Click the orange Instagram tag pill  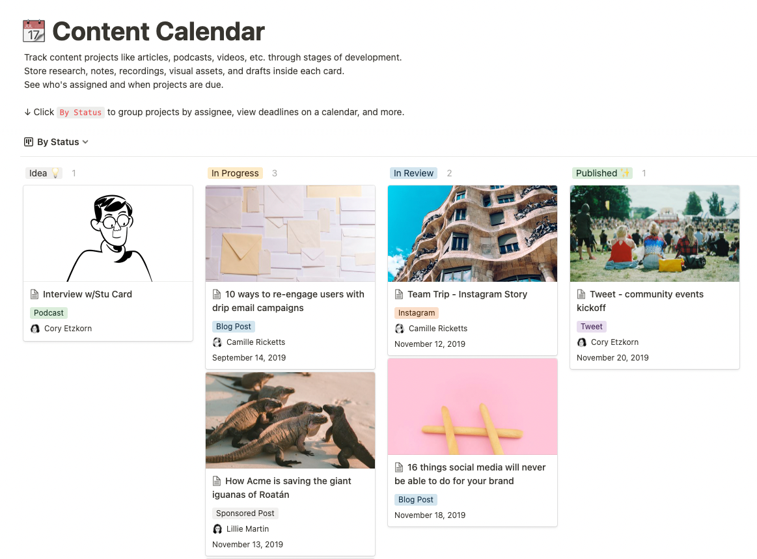[416, 312]
